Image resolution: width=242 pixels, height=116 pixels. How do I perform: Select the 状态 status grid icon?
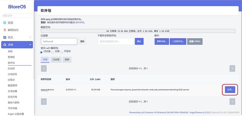[x=5, y=37]
